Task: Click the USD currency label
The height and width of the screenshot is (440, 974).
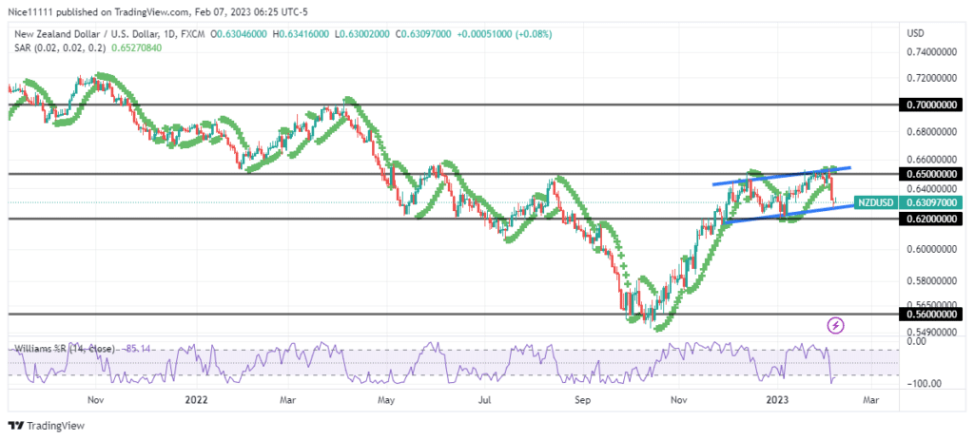Action: coord(916,33)
